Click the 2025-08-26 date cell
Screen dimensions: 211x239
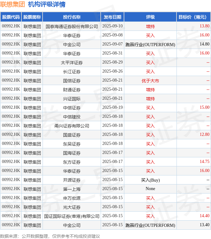point(112,71)
